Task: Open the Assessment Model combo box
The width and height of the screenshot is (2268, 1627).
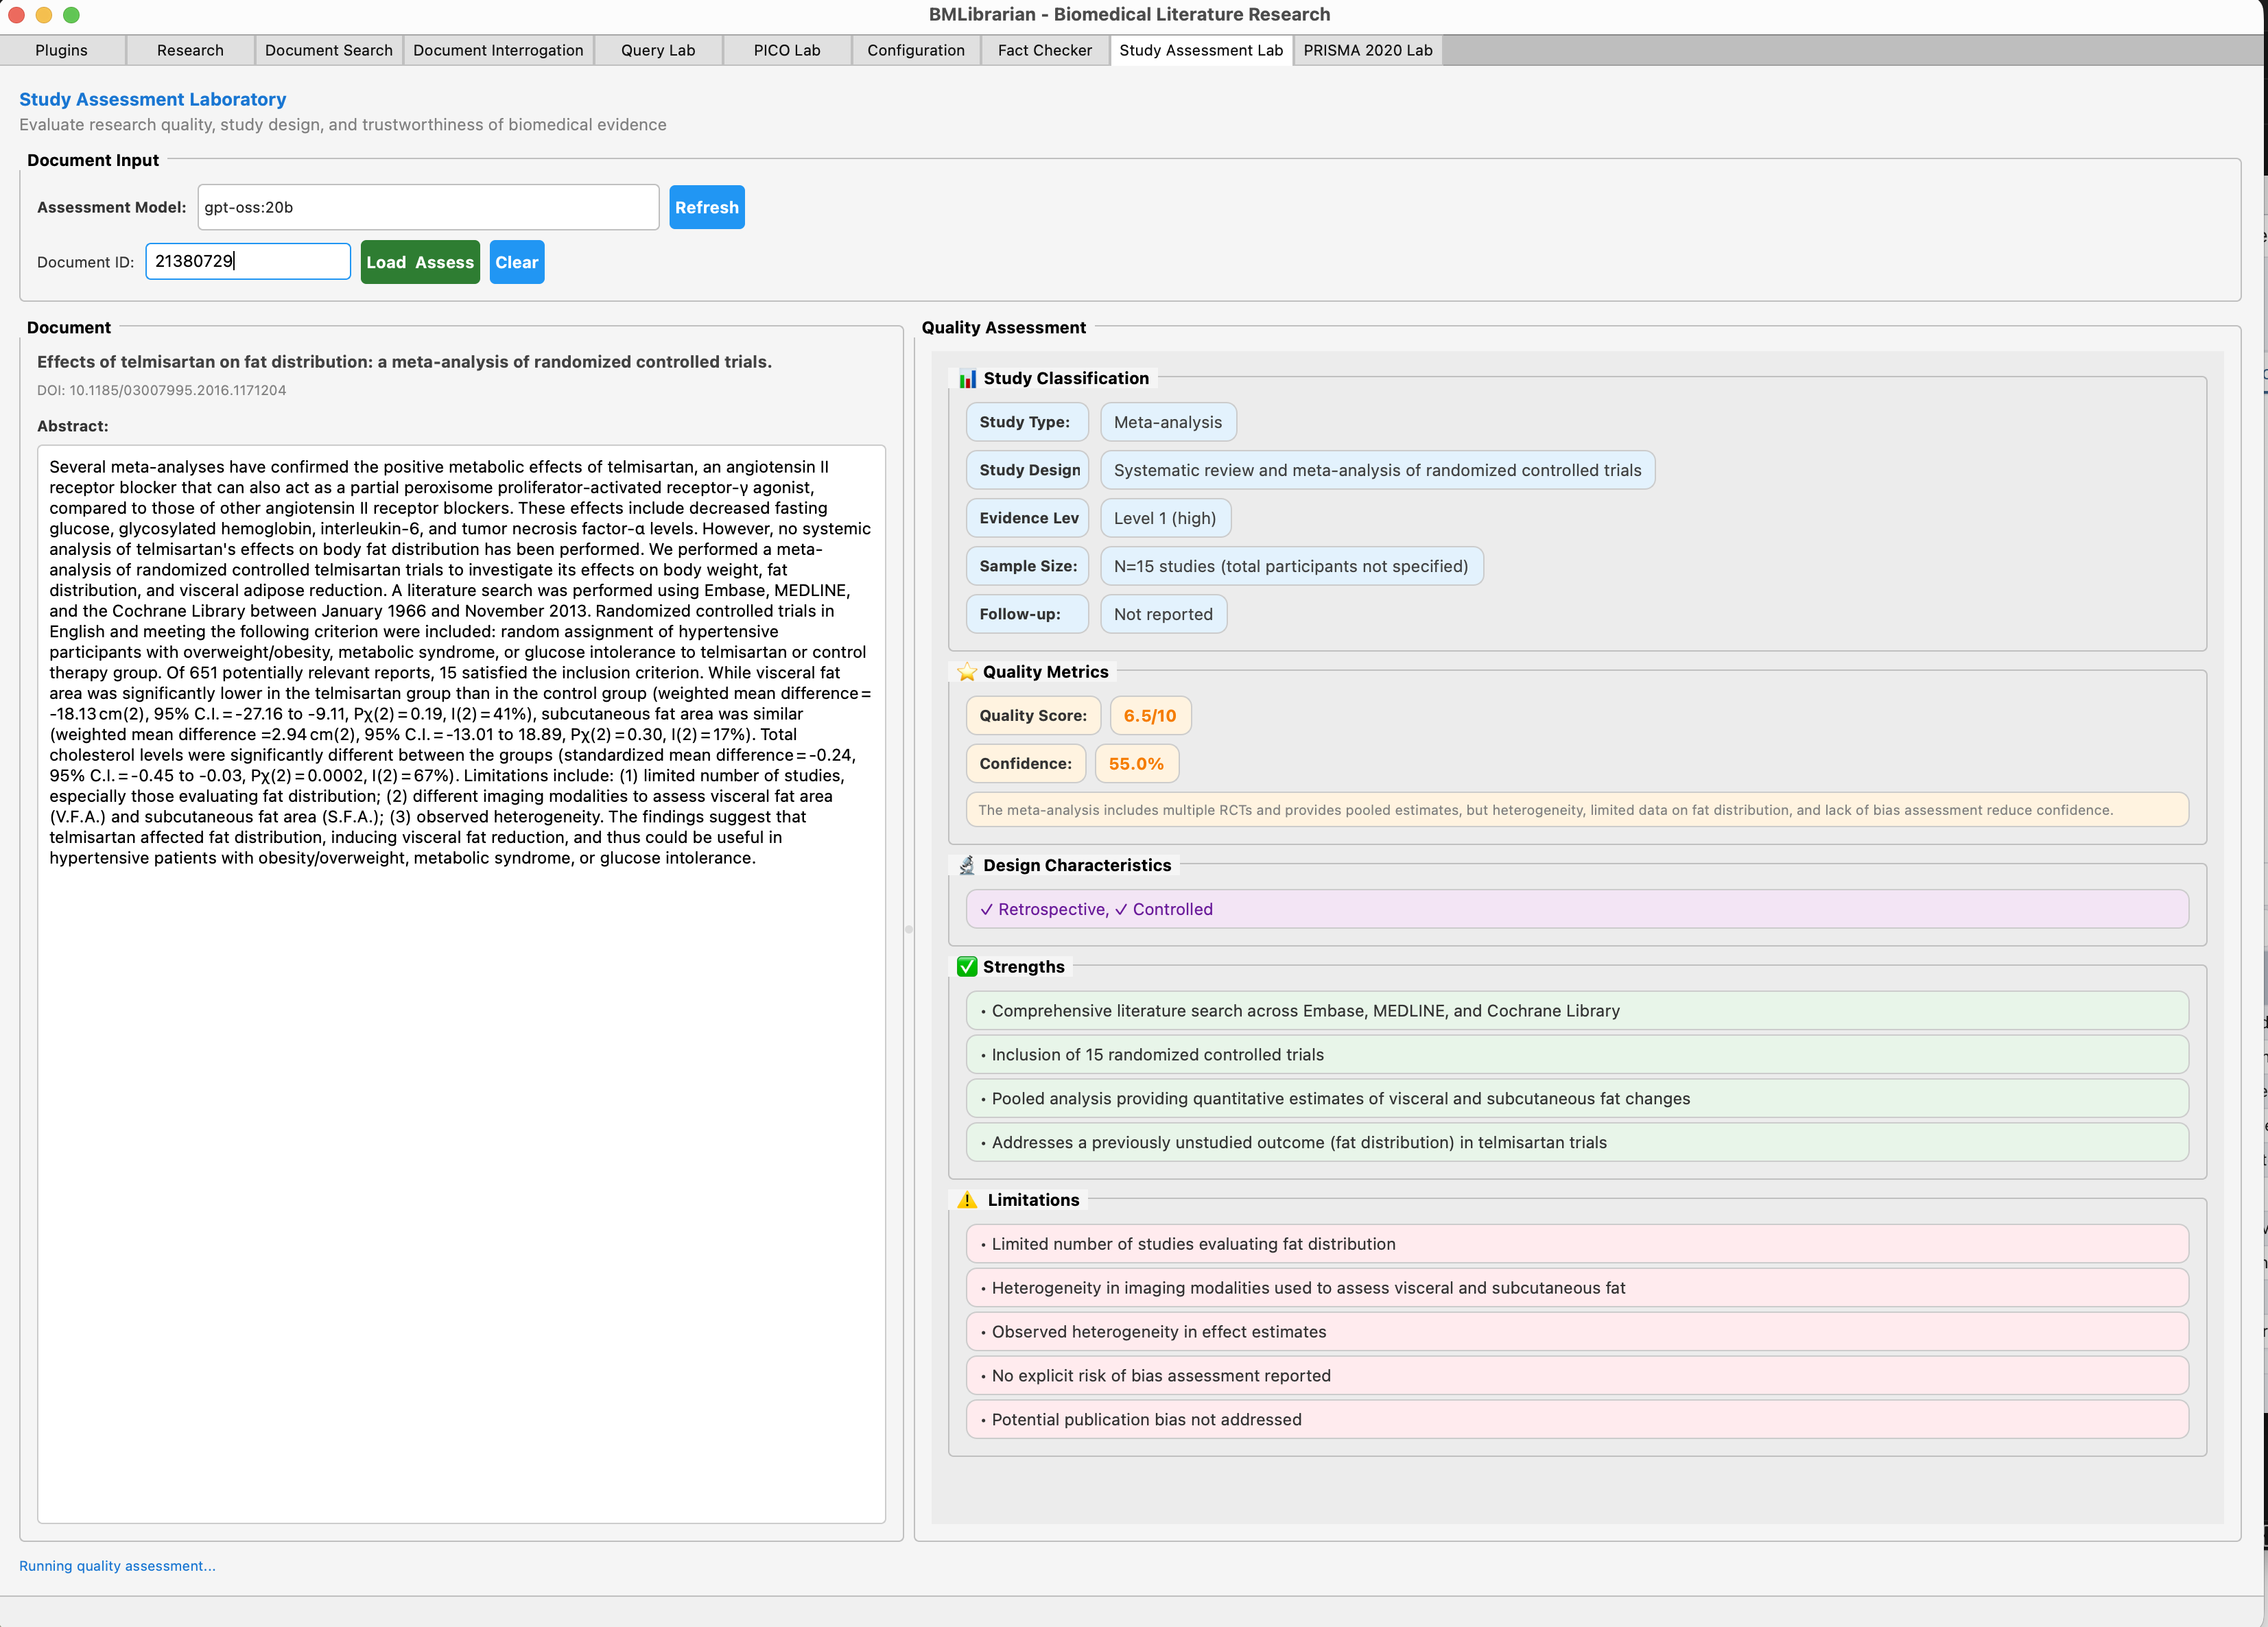Action: click(x=428, y=207)
